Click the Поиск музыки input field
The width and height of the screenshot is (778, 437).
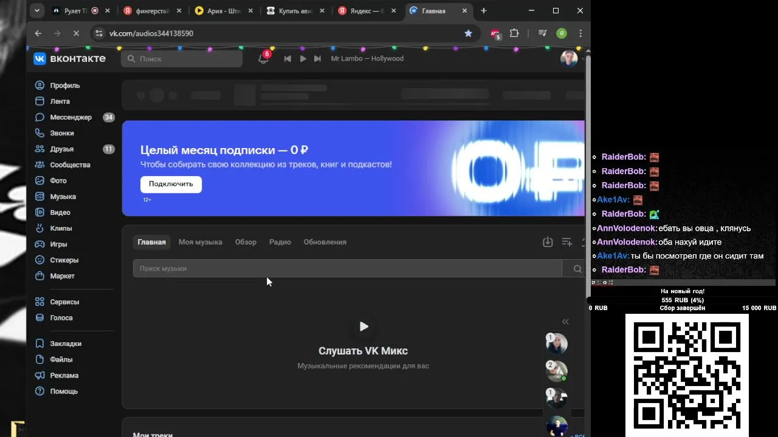[x=348, y=268]
